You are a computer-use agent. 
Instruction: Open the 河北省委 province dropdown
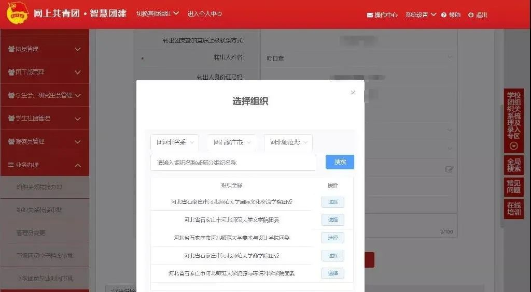[174, 142]
